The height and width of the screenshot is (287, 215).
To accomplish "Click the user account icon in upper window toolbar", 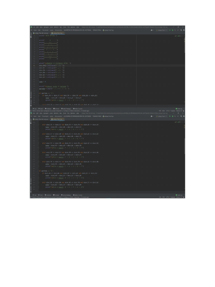I will [x=152, y=30].
